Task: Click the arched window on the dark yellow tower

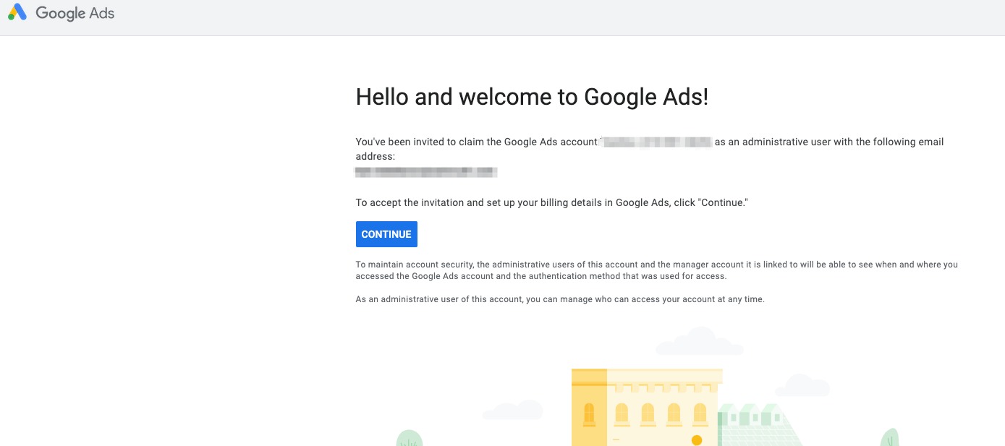Action: click(x=589, y=413)
